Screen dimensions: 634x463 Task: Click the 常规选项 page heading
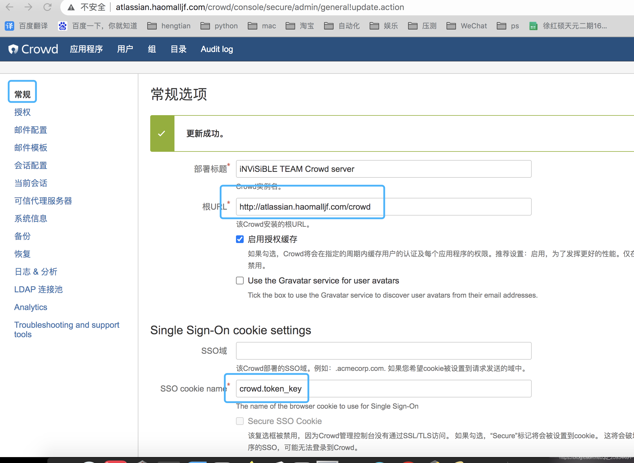(179, 94)
